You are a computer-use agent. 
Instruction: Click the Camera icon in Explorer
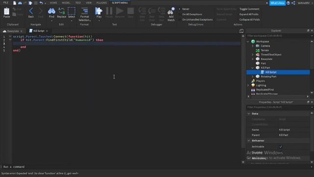point(258,46)
